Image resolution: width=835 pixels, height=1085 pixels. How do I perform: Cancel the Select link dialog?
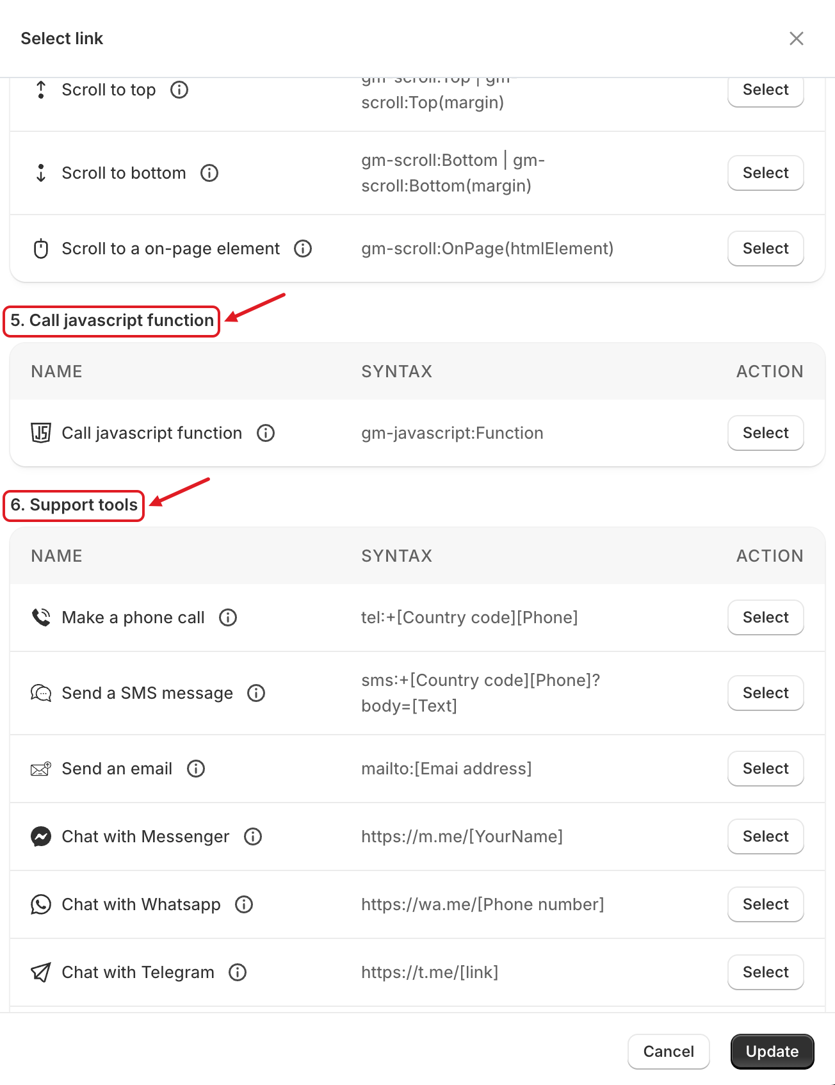click(x=669, y=1052)
